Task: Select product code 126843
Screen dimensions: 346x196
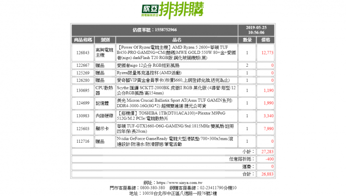Action: 83,53
